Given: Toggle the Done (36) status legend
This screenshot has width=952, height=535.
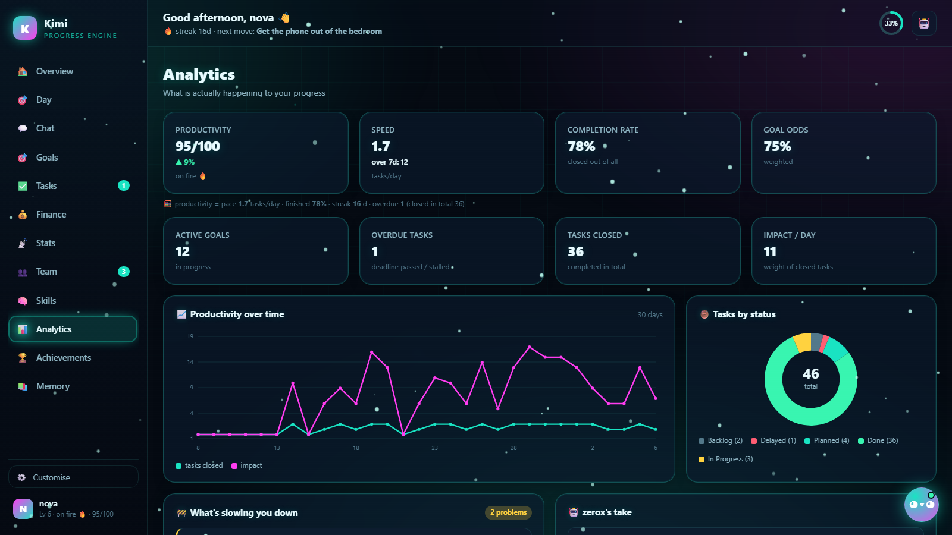Looking at the screenshot, I should click(878, 440).
